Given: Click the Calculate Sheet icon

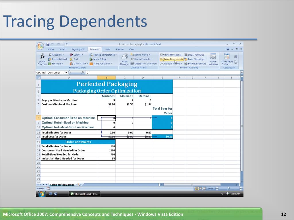Looking at the screenshot, I should (236, 62).
